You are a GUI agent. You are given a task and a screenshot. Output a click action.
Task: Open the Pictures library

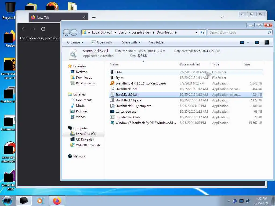coord(82,111)
